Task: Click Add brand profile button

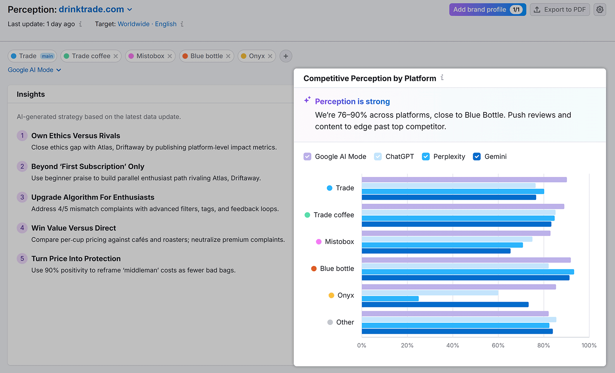Action: (487, 10)
